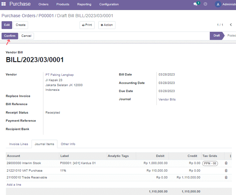Open the Configuration menu

109,4
